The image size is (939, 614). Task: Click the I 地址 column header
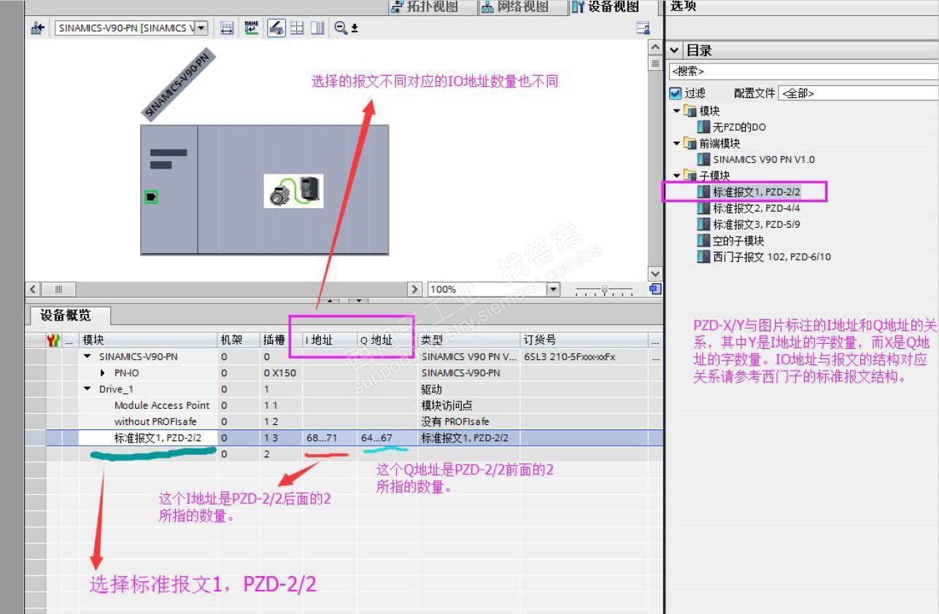click(x=329, y=340)
